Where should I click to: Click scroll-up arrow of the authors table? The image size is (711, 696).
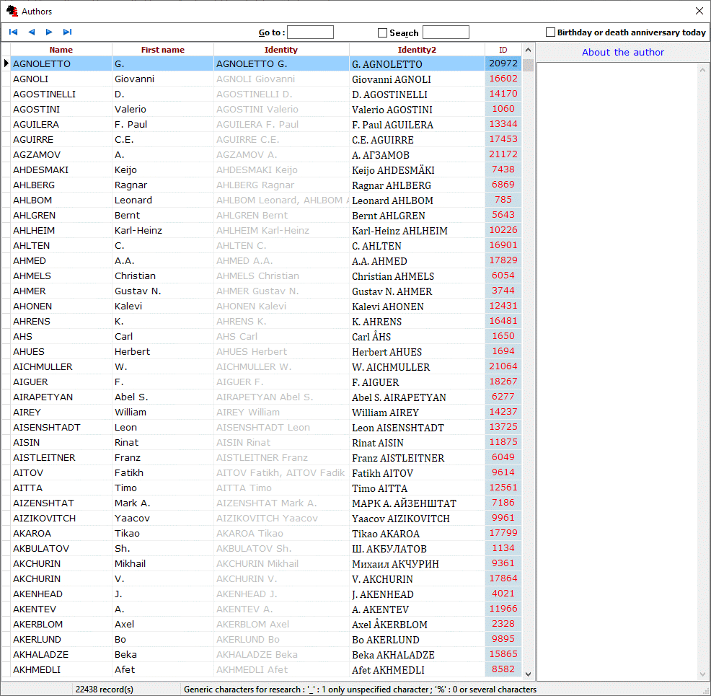click(528, 50)
